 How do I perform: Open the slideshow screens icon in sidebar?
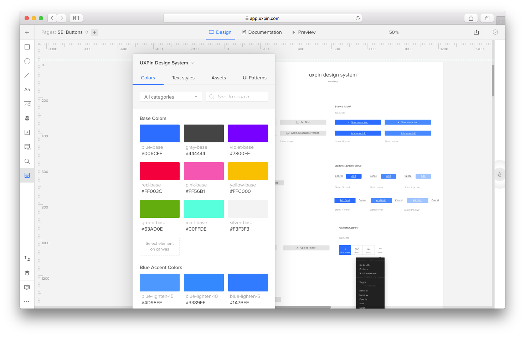tap(27, 287)
